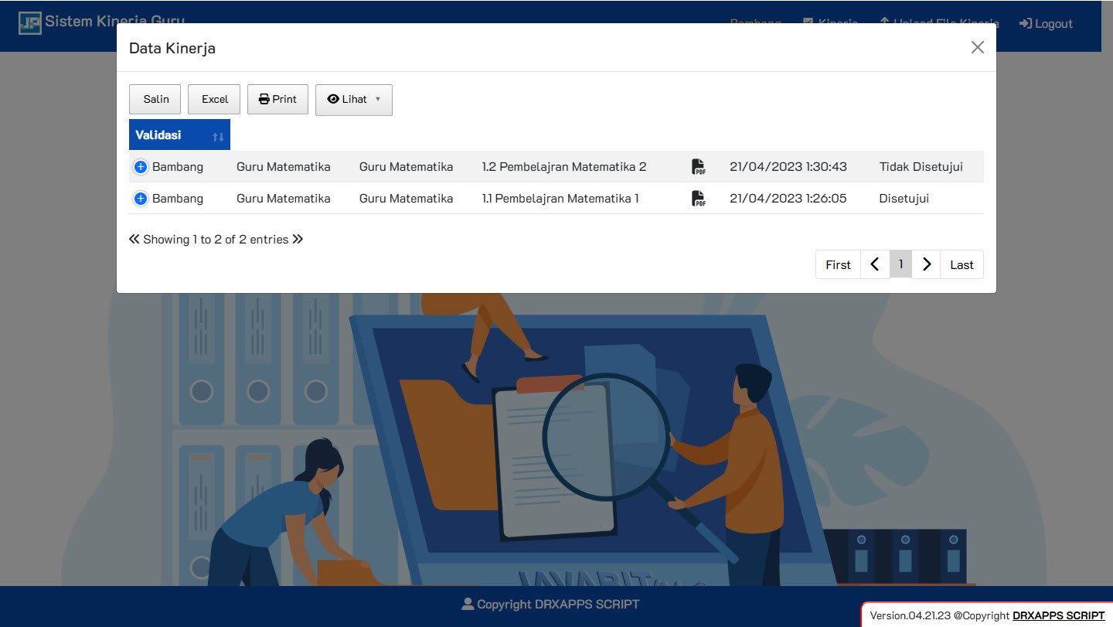Expand row details for Pembelajran Matematika 2
The image size is (1113, 627).
[x=141, y=167]
